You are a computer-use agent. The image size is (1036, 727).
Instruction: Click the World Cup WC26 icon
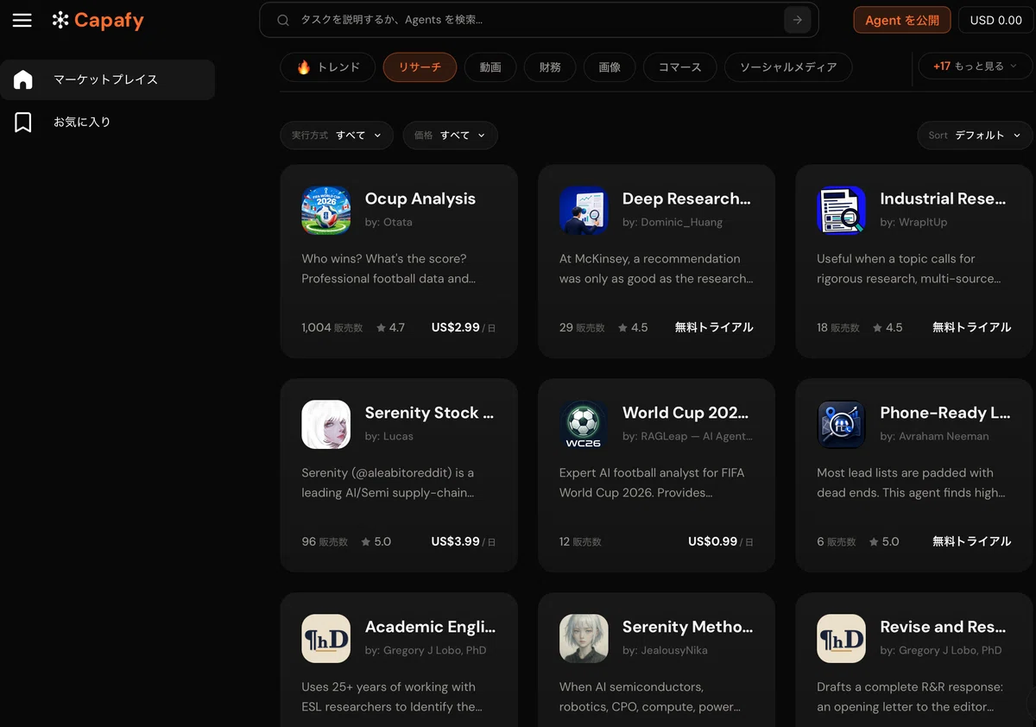point(584,424)
